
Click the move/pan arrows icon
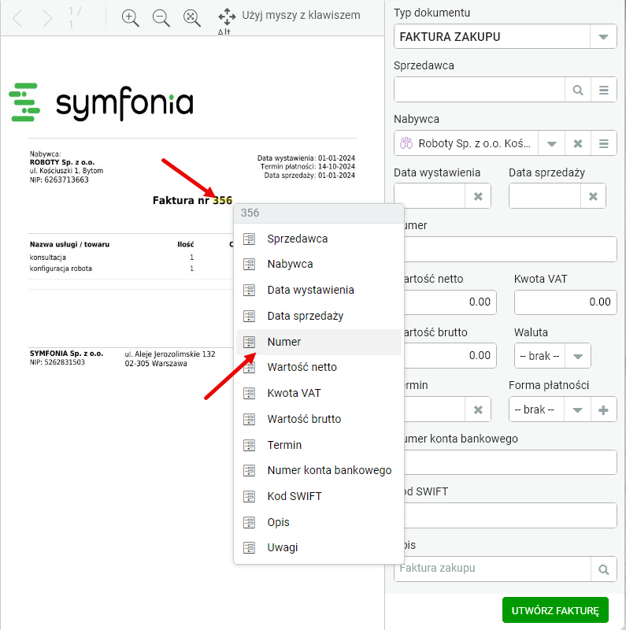[227, 17]
